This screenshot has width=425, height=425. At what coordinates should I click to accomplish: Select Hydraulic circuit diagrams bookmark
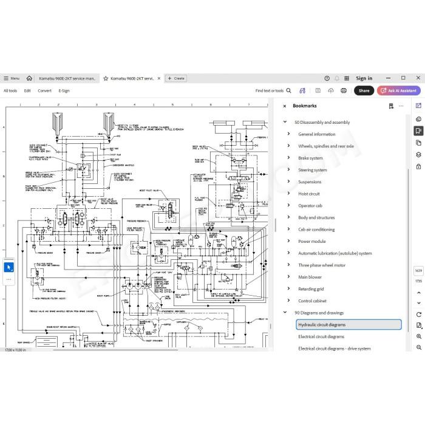[348, 325]
